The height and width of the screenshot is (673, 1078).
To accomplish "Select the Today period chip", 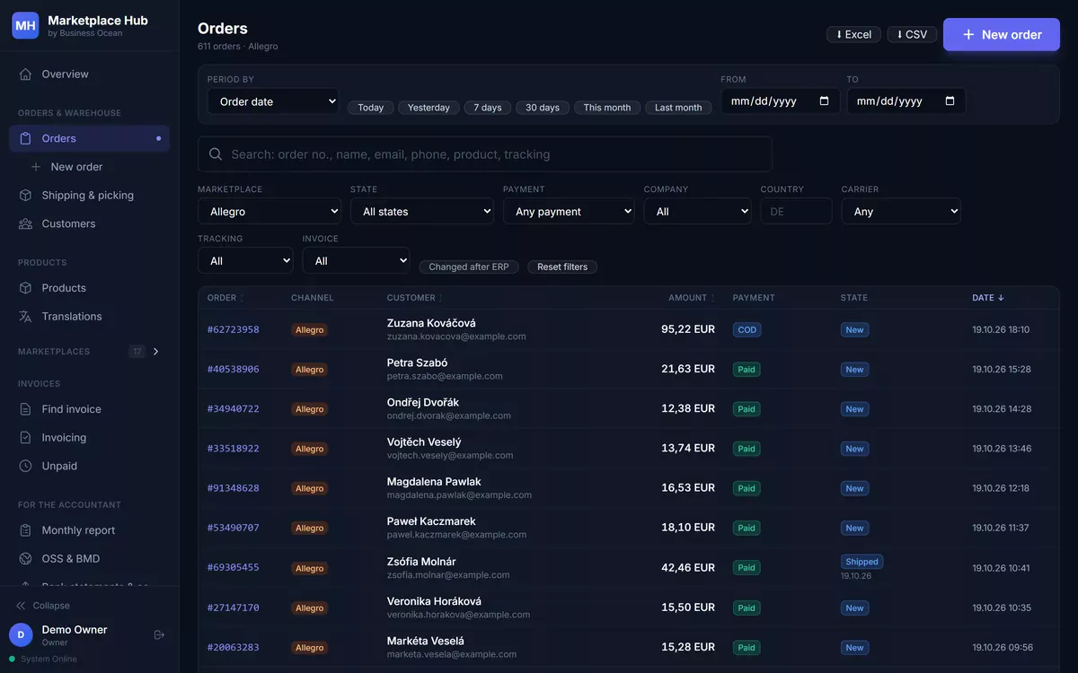I will [371, 108].
